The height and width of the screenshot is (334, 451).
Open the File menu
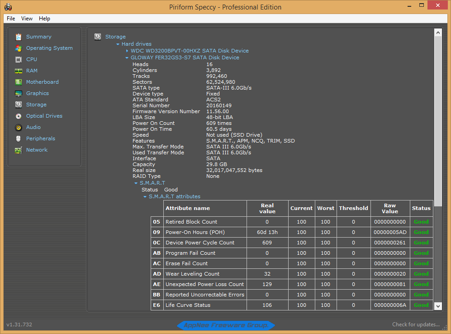coord(11,19)
